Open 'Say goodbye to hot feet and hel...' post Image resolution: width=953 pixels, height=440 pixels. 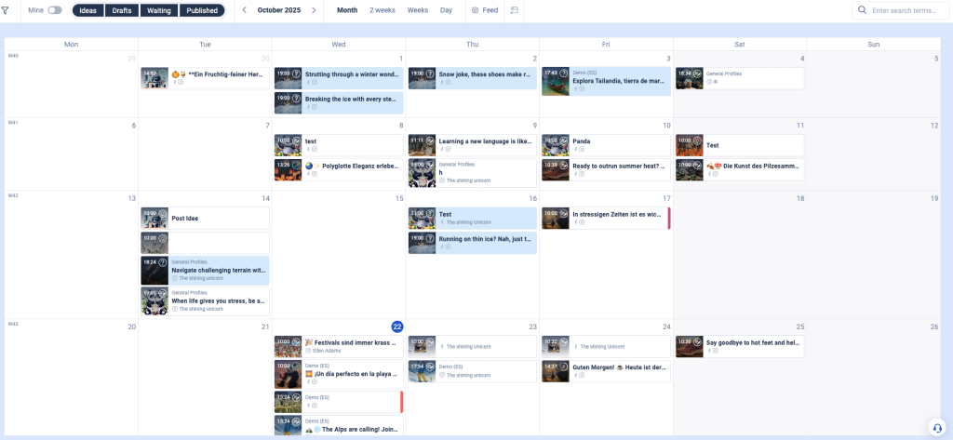point(740,346)
